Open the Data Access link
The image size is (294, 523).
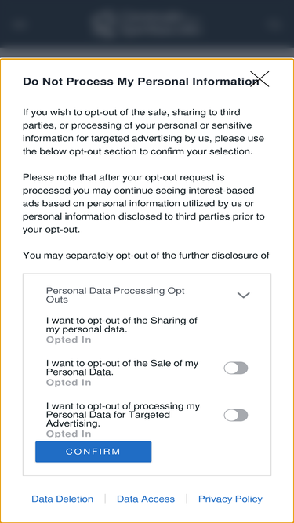146,499
